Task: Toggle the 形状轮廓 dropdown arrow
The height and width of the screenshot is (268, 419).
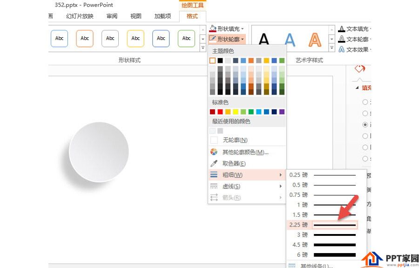Action: 243,40
